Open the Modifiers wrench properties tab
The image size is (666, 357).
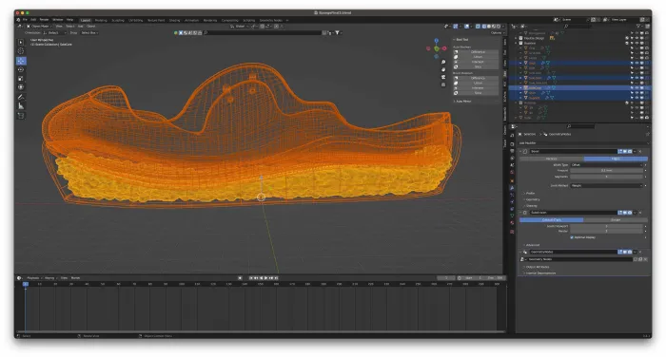pyautogui.click(x=512, y=187)
